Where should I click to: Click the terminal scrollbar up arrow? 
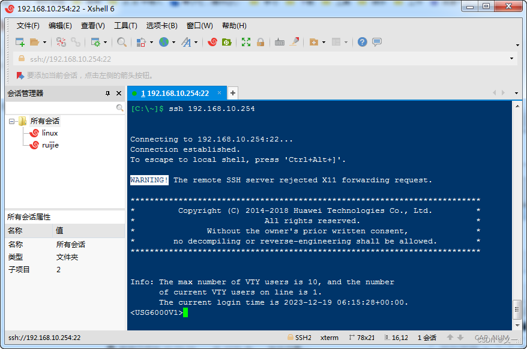click(x=517, y=106)
